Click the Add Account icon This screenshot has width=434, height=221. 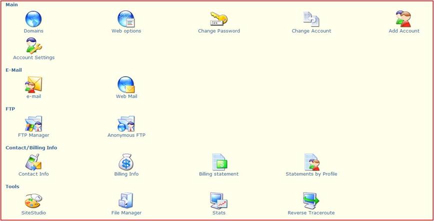[403, 19]
